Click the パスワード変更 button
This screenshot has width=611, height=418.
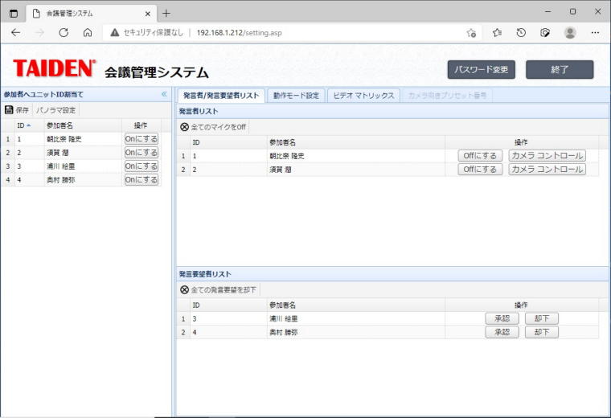tap(481, 70)
